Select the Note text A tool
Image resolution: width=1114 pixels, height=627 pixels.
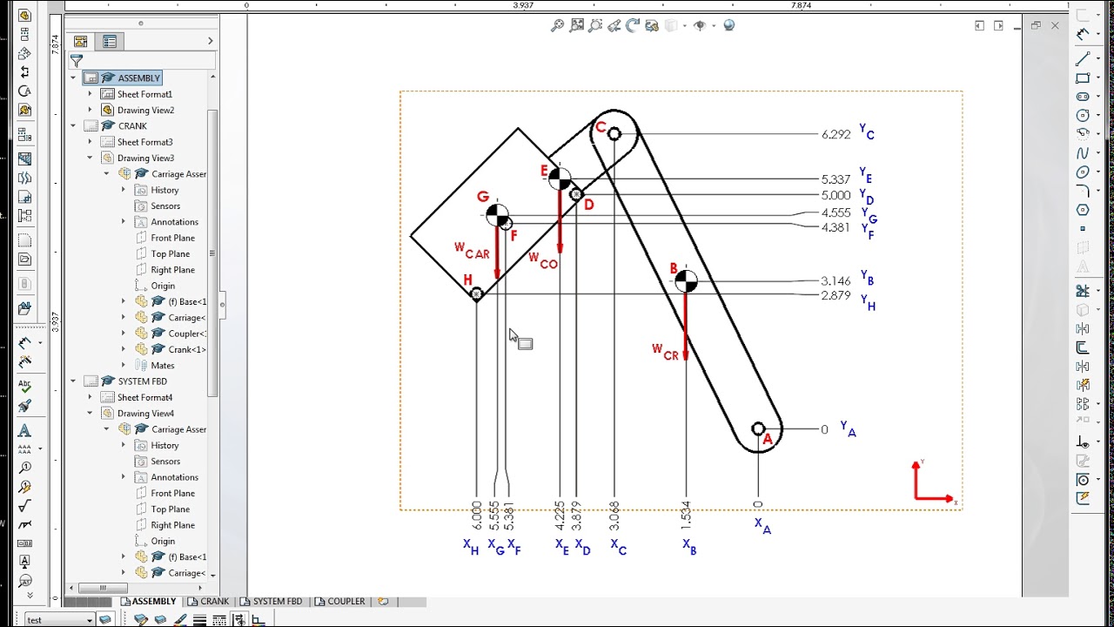(24, 430)
